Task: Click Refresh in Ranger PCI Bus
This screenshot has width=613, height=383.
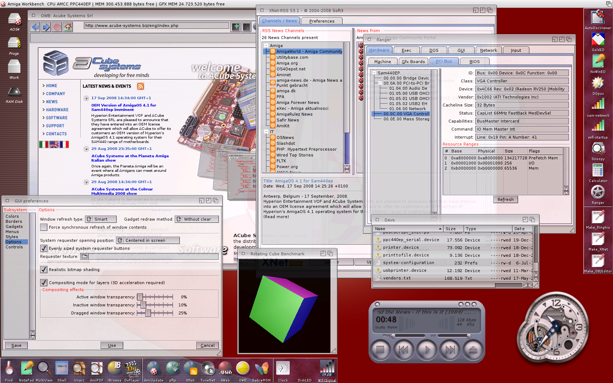Action: [505, 200]
